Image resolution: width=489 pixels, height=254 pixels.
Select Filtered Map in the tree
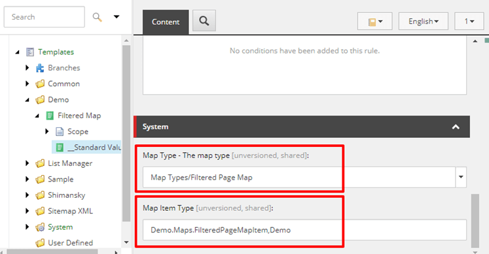point(79,116)
